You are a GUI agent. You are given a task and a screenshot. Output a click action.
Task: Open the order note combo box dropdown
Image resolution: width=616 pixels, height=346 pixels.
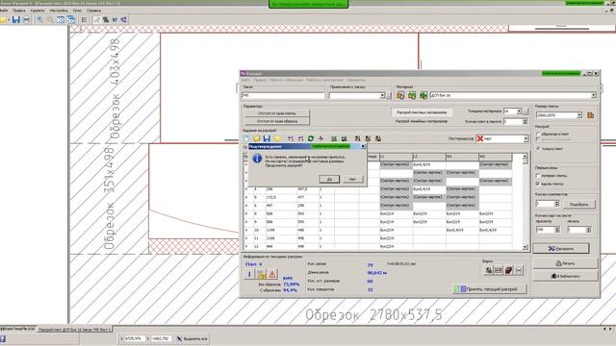[x=382, y=95]
